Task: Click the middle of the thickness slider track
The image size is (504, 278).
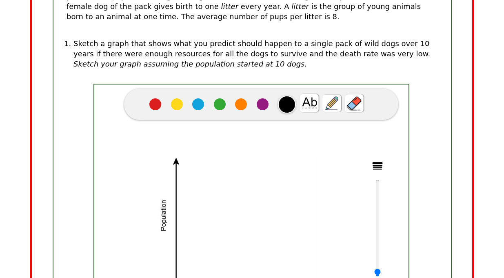Action: coord(377,227)
